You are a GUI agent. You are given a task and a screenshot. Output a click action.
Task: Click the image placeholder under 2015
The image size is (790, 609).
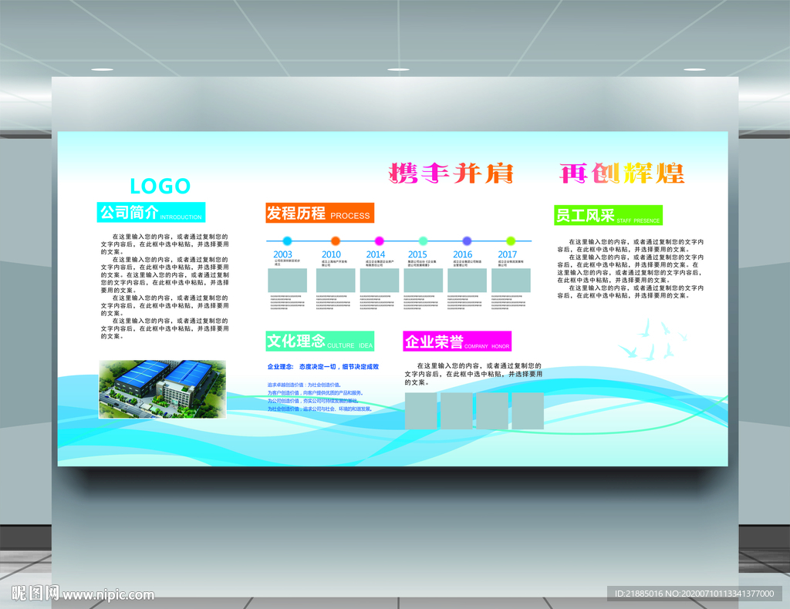click(424, 281)
